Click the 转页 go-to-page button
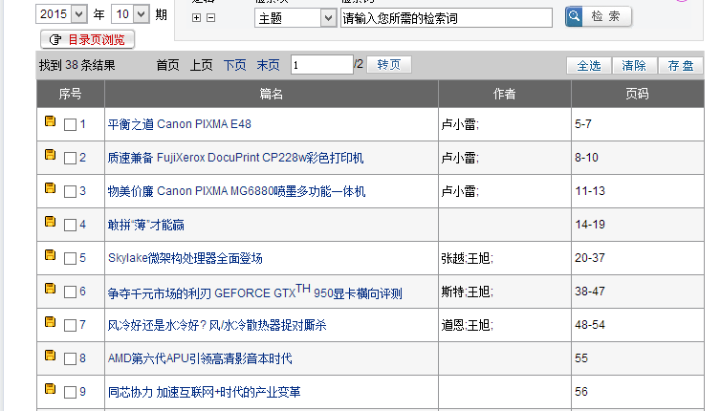Image resolution: width=721 pixels, height=411 pixels. pyautogui.click(x=389, y=65)
